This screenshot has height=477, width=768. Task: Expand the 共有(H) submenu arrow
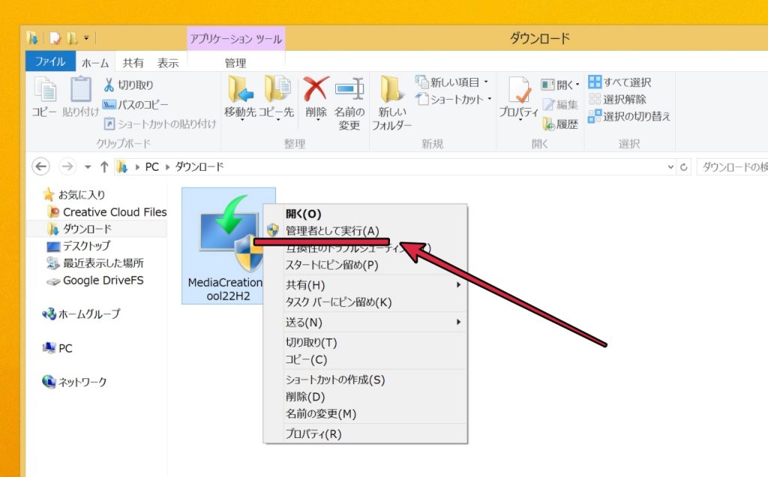point(457,285)
